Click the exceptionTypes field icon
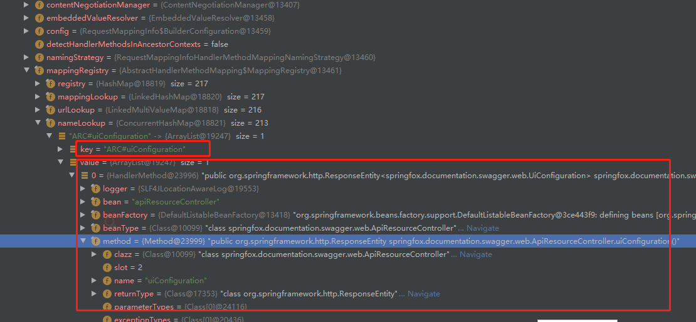The width and height of the screenshot is (696, 322). pyautogui.click(x=107, y=319)
